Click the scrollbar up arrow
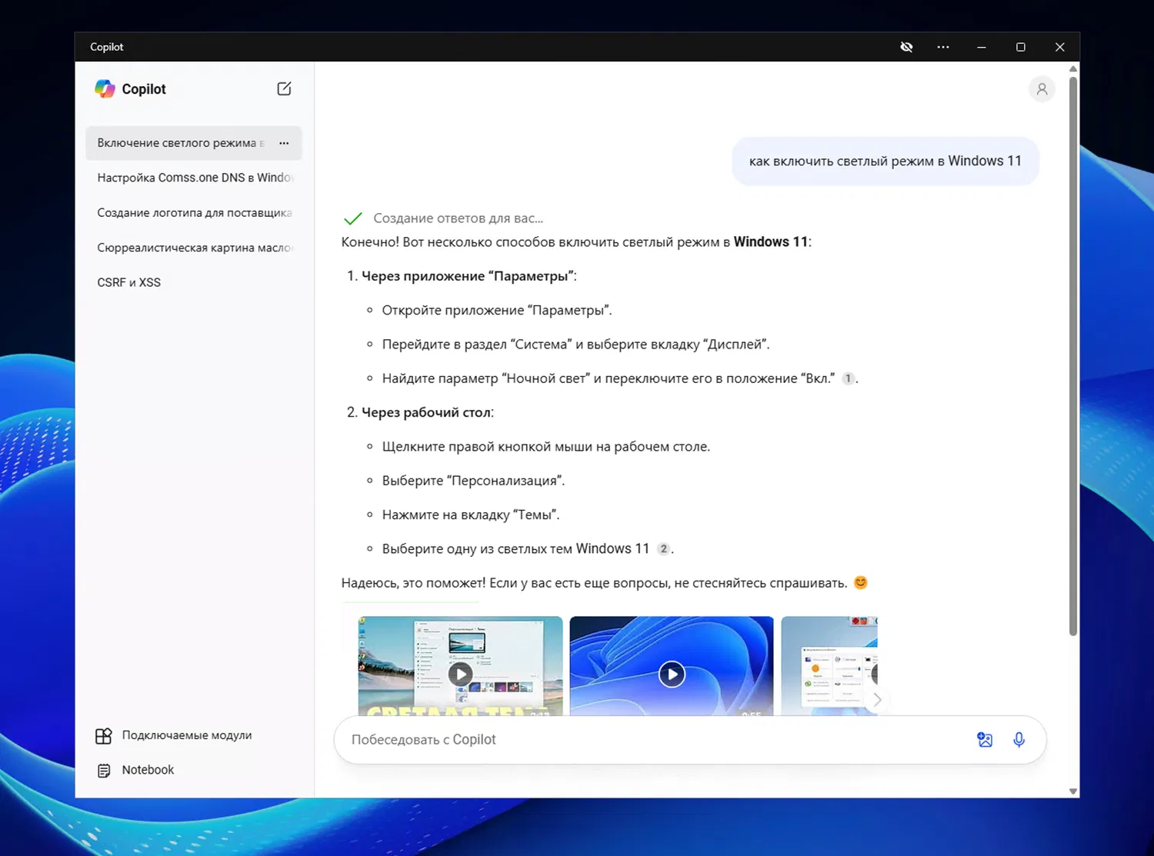 coord(1073,69)
